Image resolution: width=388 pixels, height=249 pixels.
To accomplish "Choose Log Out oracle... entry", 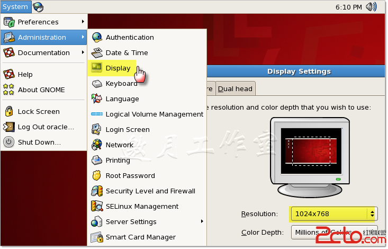I will pos(43,127).
